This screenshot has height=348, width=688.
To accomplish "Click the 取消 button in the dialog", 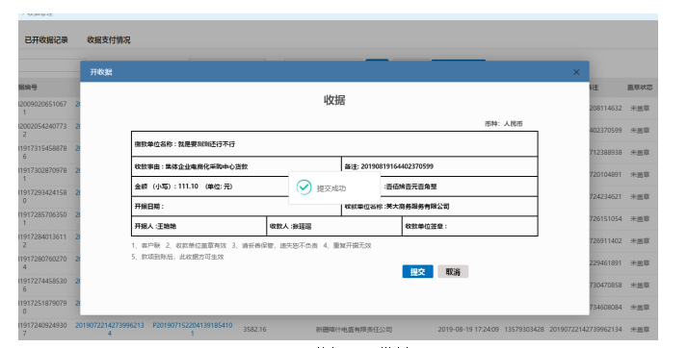I will (453, 272).
